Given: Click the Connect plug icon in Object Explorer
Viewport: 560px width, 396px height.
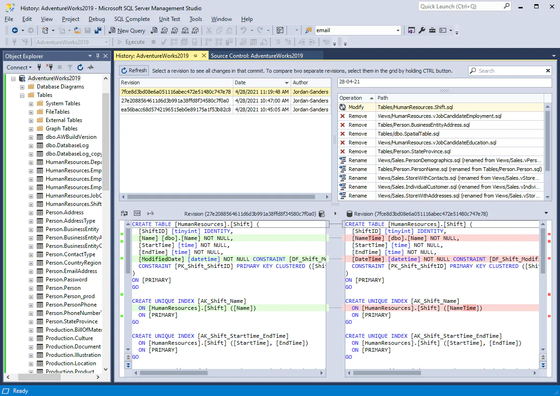Looking at the screenshot, I should (40, 68).
